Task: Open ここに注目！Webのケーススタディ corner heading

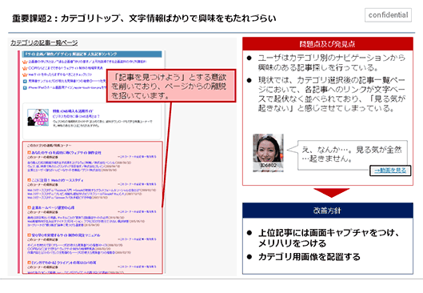Action: click(x=58, y=180)
